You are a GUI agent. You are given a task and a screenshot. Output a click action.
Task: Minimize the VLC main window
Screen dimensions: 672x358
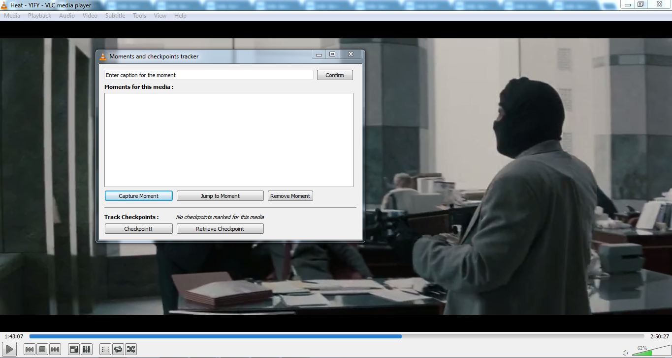(627, 4)
